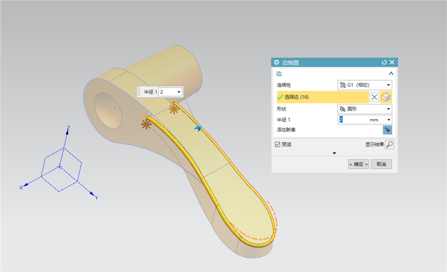Open the 半径 1 mm options arrow
This screenshot has height=272, width=447.
(x=389, y=120)
